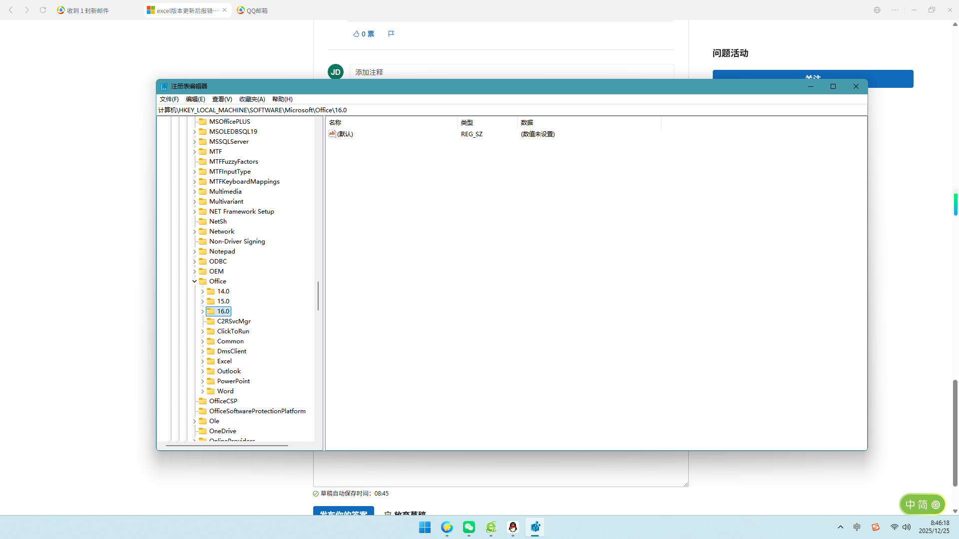Click the flag report icon
959x539 pixels.
point(391,34)
